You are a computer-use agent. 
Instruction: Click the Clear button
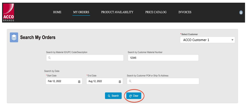point(134,96)
